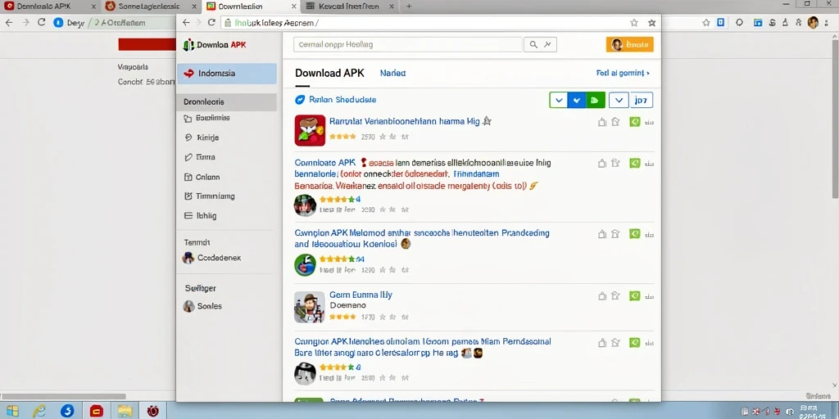Toggle the green-outlined chevron filter button

coord(559,100)
